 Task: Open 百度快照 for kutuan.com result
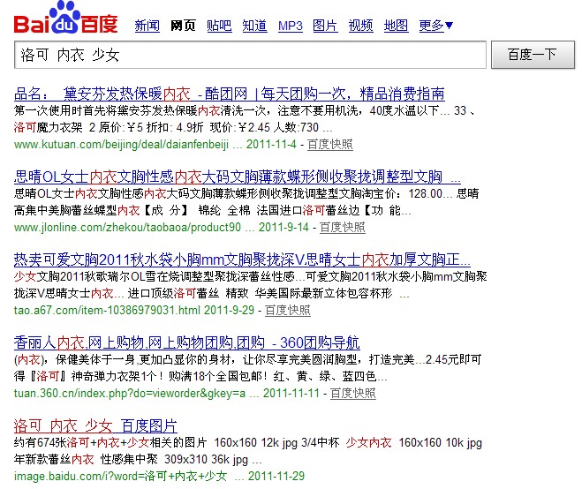[330, 144]
